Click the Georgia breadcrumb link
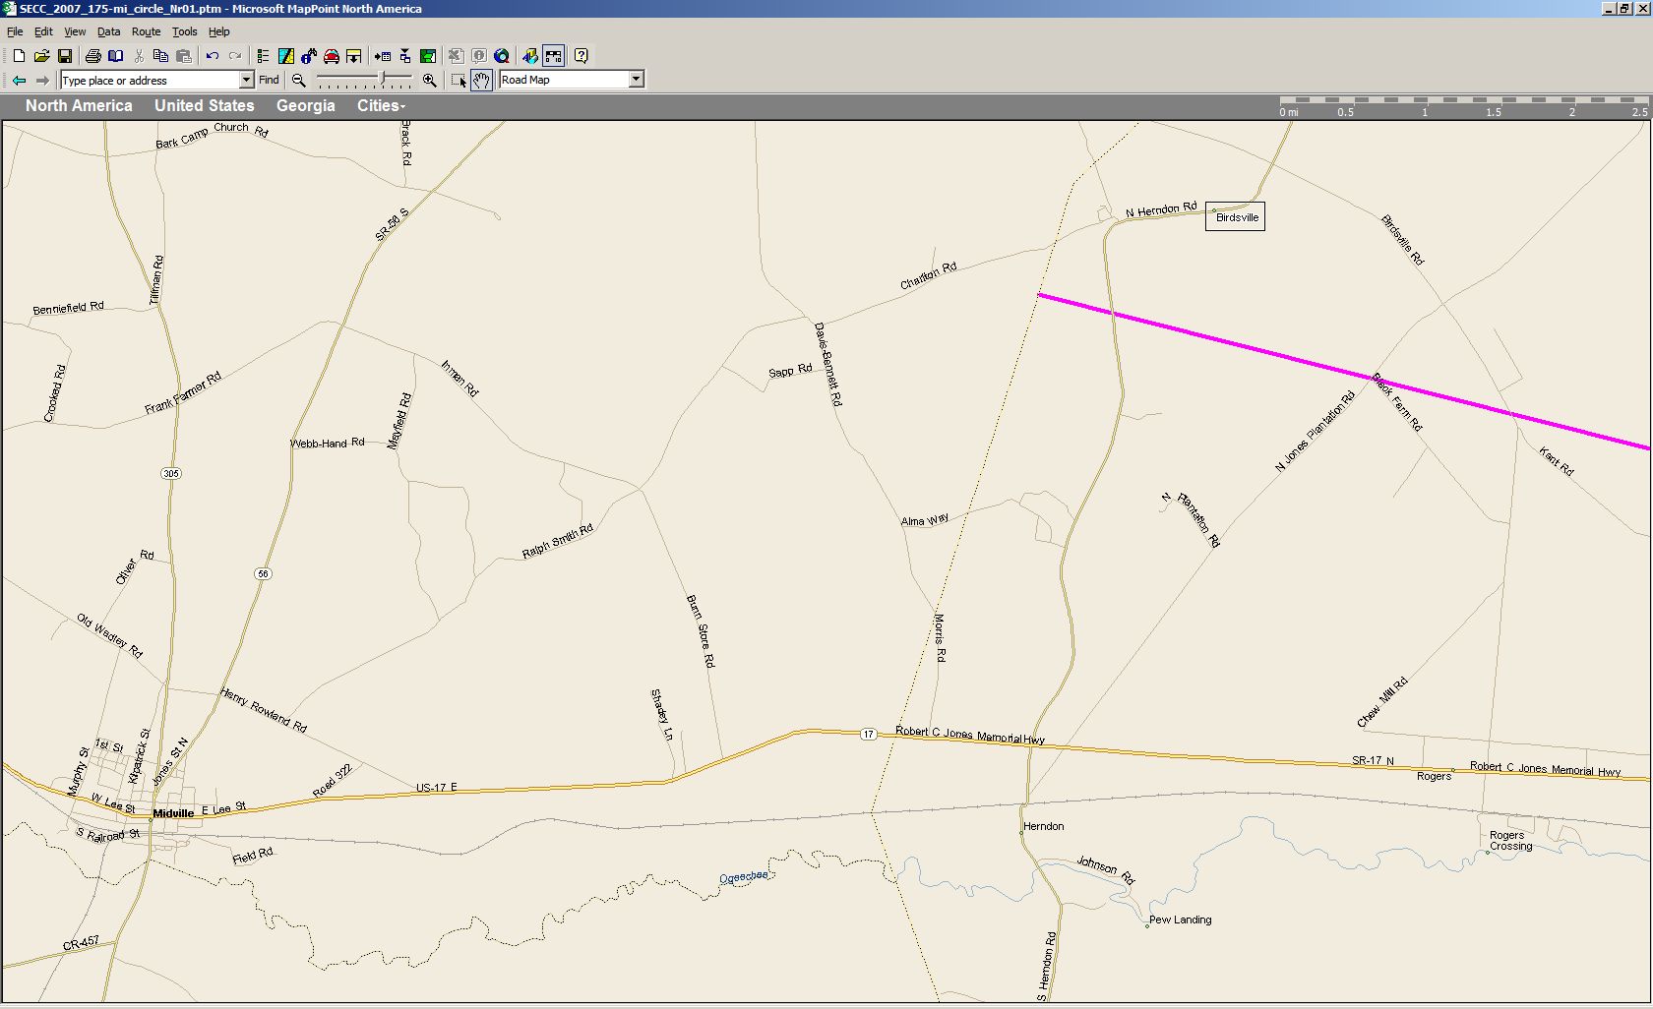Screen dimensions: 1653x1009 [305, 106]
